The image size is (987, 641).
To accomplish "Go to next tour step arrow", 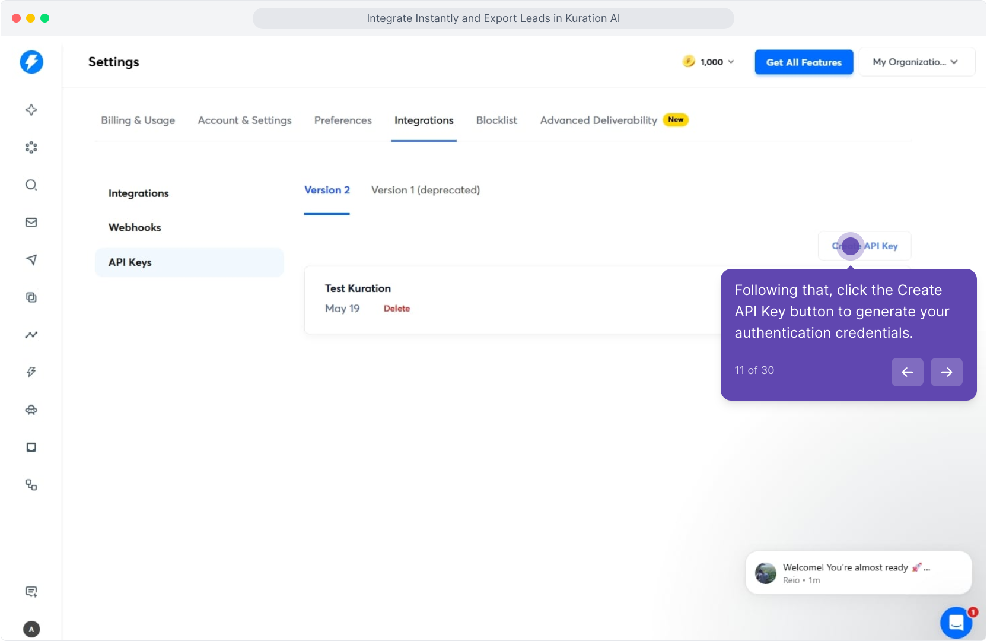I will point(946,372).
